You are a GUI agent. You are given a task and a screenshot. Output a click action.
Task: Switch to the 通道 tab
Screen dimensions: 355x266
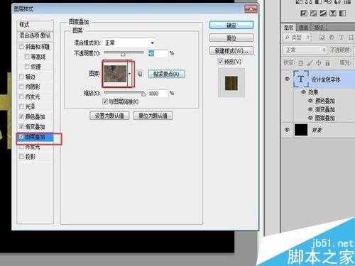[304, 28]
